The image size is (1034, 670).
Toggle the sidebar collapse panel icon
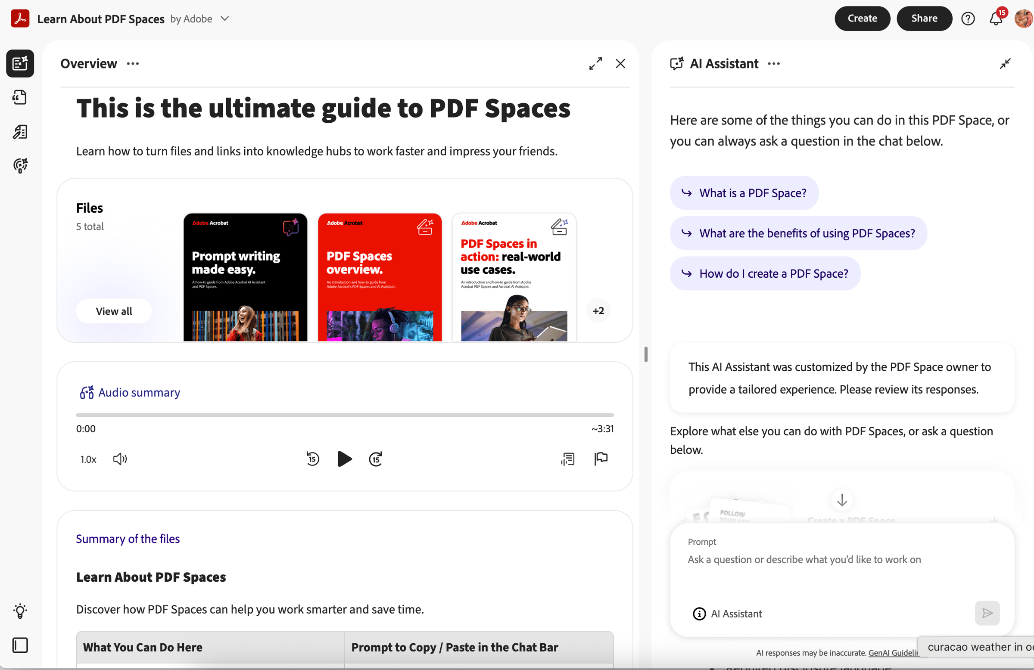point(20,645)
